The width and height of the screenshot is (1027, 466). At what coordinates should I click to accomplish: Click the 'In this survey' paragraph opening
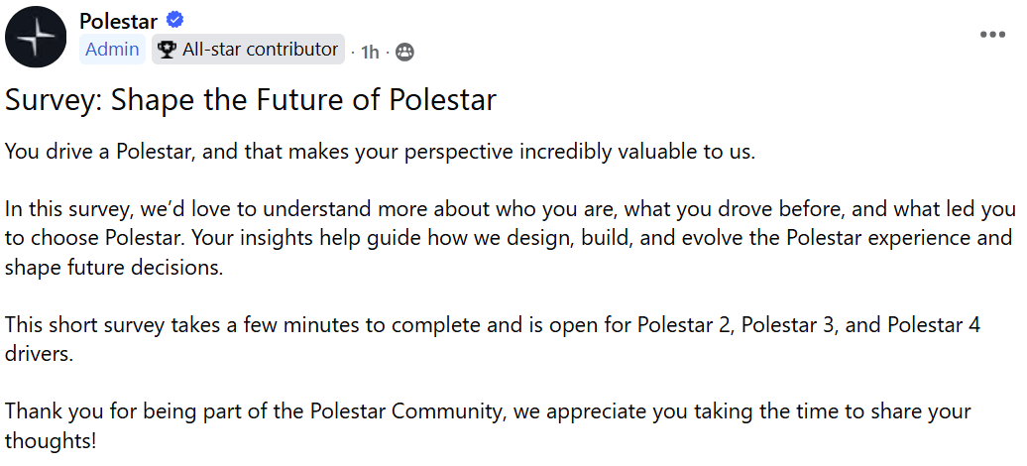pyautogui.click(x=65, y=210)
